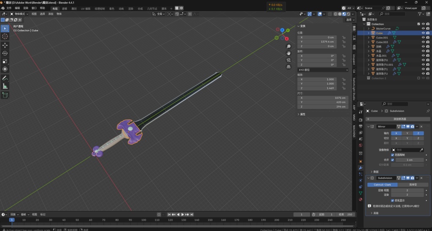
Task: Open the 文件 menu
Action: click(x=9, y=8)
